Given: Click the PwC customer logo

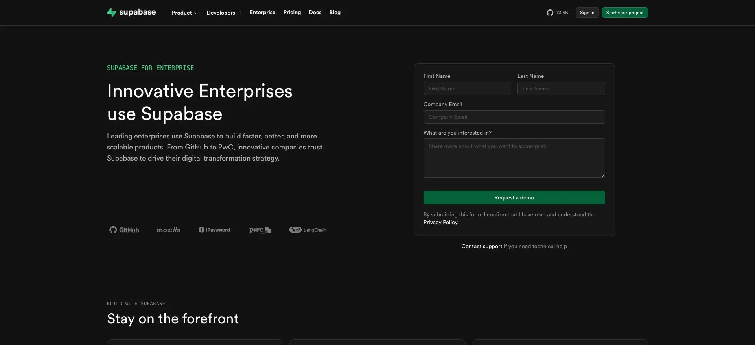Looking at the screenshot, I should tap(260, 230).
